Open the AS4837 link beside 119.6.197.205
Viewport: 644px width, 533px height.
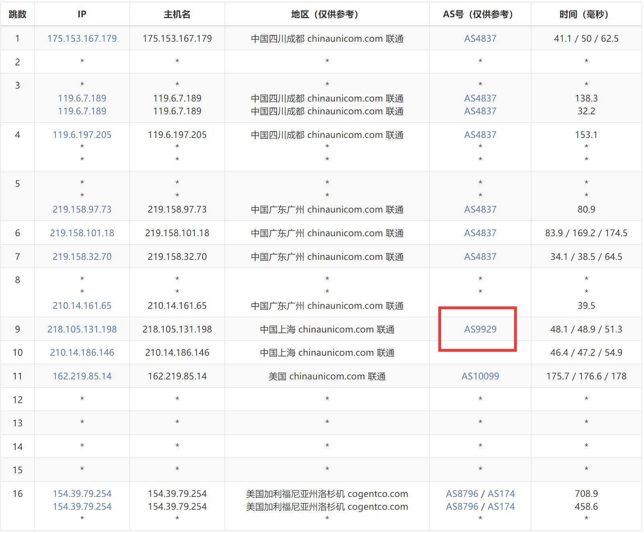(480, 135)
